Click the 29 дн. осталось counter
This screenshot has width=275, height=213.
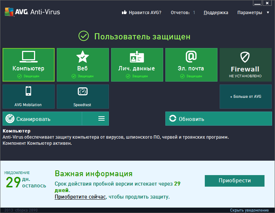click(26, 182)
